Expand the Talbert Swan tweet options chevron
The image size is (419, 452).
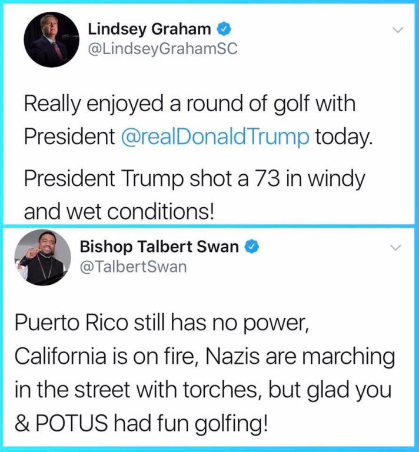point(398,248)
